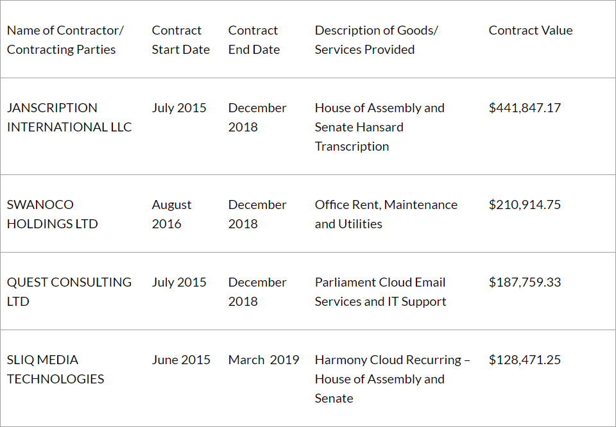Click the June 2015 start date
The image size is (616, 427).
pyautogui.click(x=181, y=360)
